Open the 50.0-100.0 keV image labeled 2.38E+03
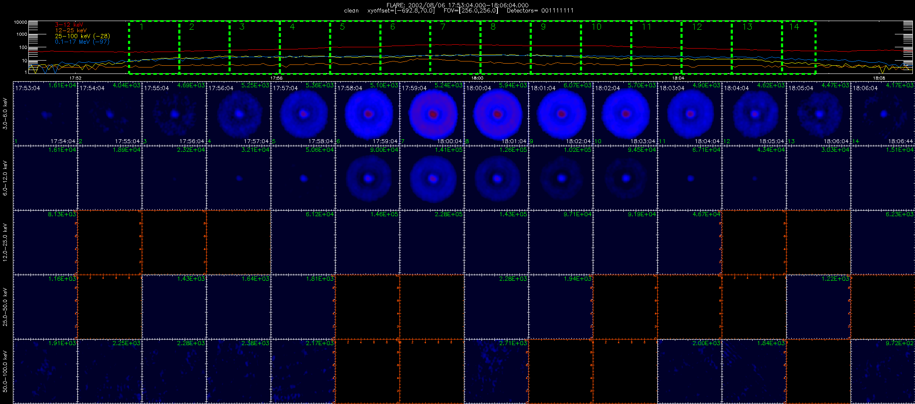Screen dimensions: 915x404 [x=238, y=371]
